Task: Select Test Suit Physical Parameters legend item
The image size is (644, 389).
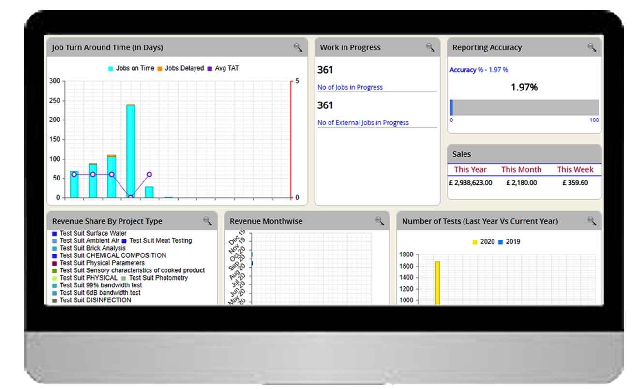Action: tap(98, 263)
